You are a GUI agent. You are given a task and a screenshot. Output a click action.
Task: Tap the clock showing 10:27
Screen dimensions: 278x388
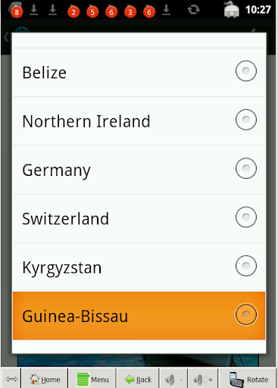pyautogui.click(x=258, y=10)
